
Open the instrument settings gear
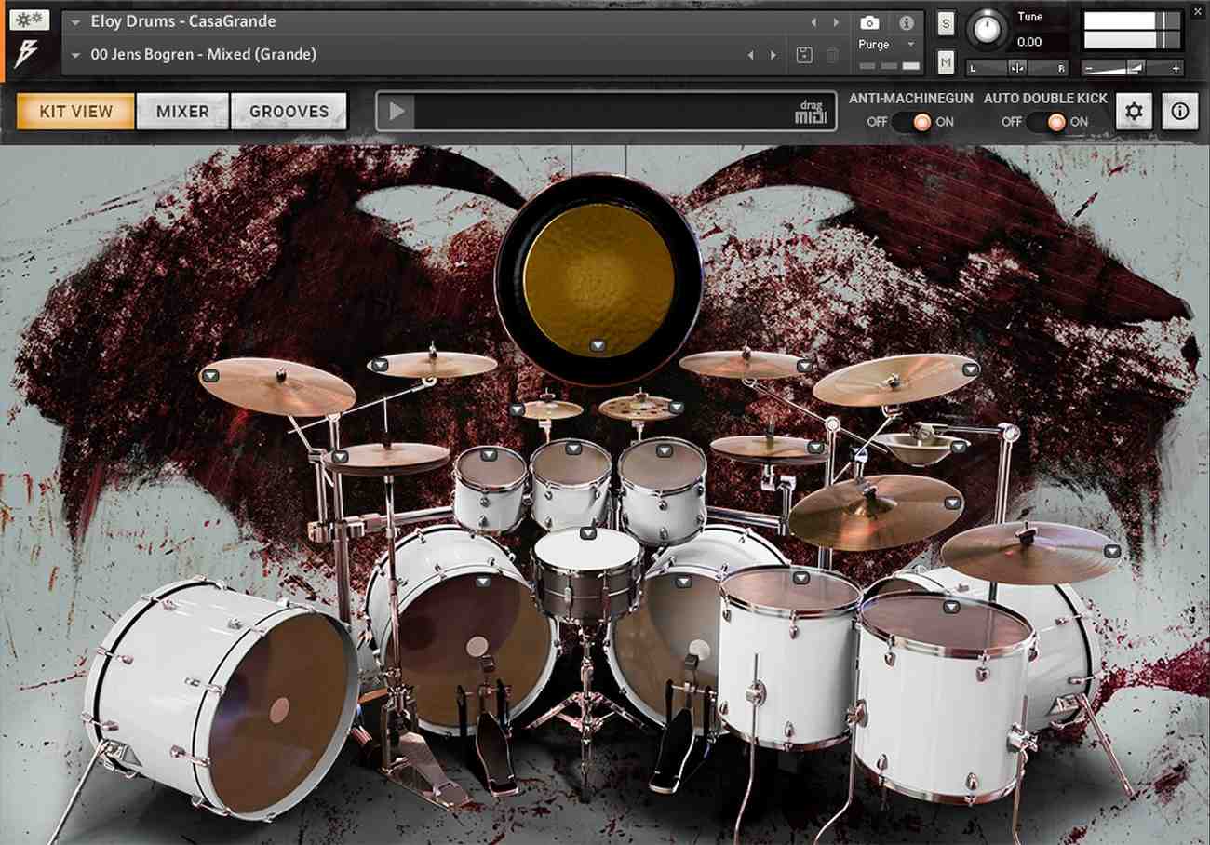pos(1134,112)
